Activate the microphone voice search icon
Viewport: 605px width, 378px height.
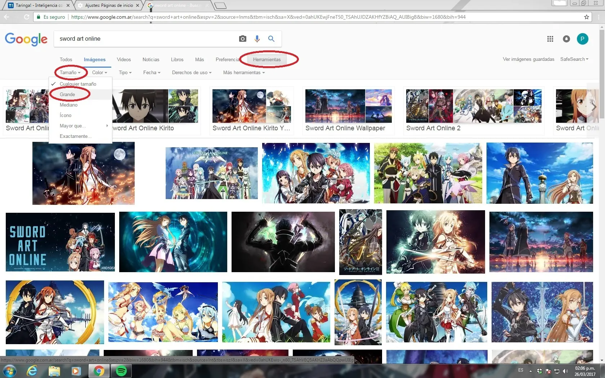(257, 39)
